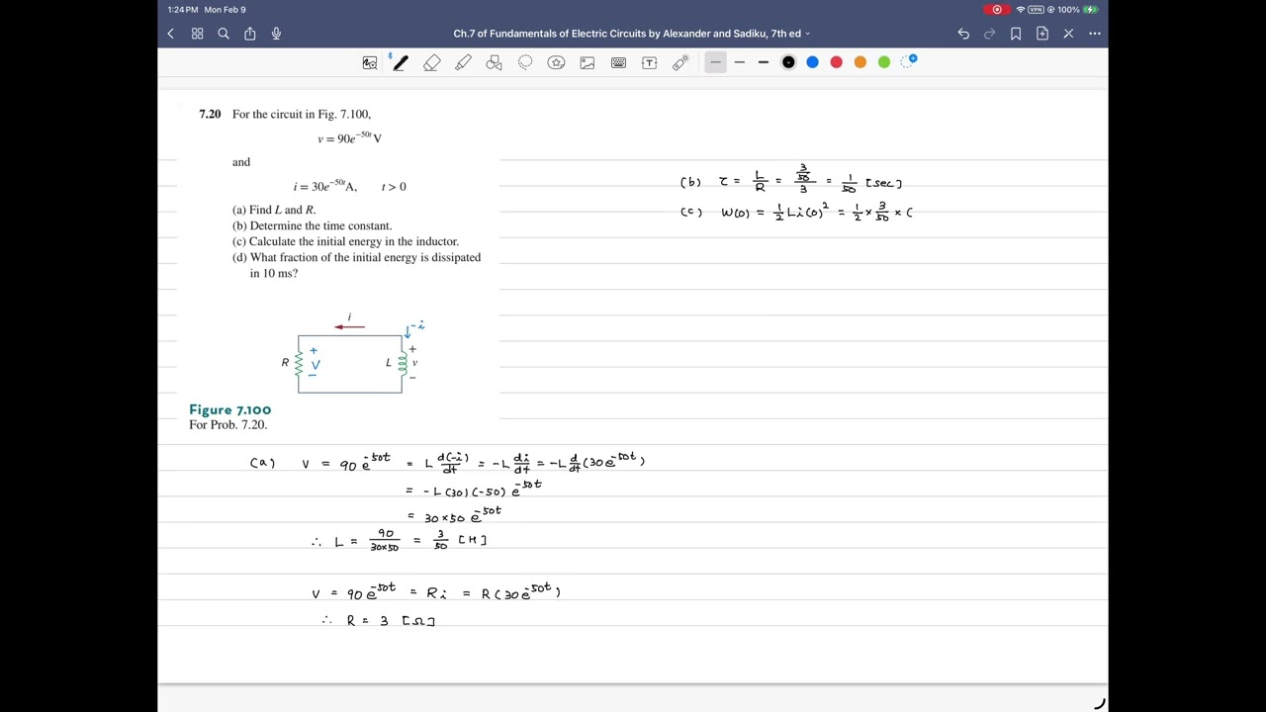Viewport: 1266px width, 712px height.
Task: Select the Shapes tool
Action: (x=495, y=62)
